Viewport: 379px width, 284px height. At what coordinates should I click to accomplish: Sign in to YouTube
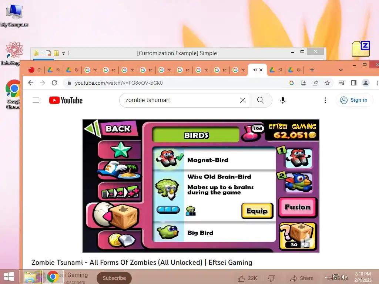354,100
